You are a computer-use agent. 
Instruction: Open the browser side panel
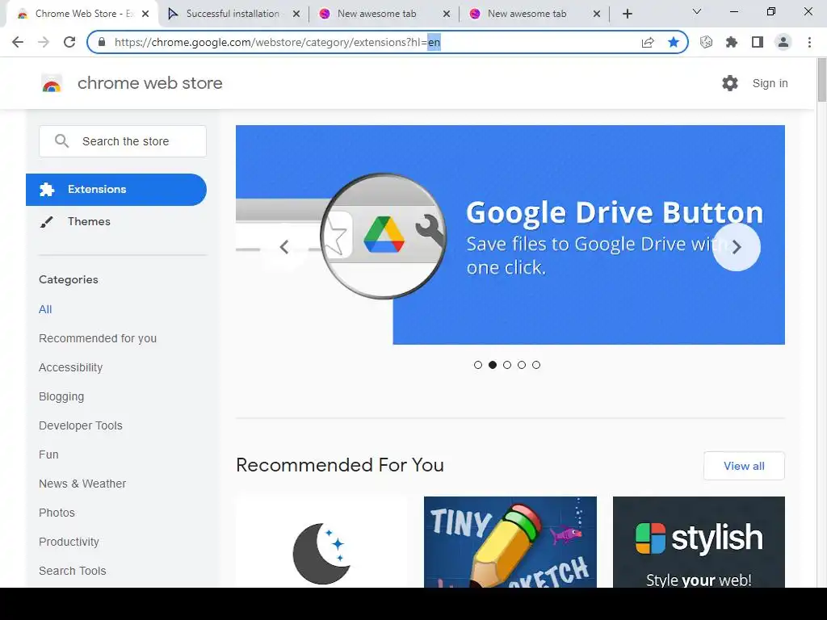pyautogui.click(x=758, y=42)
